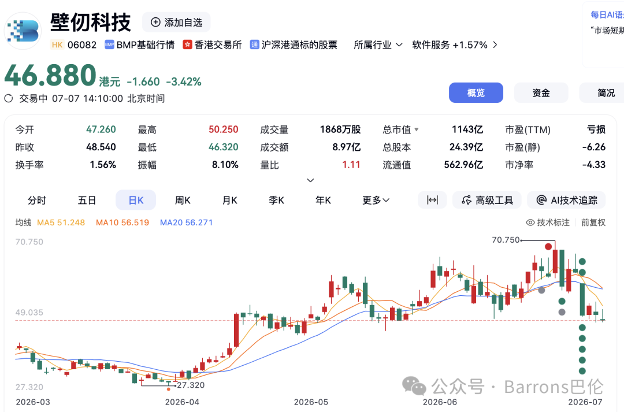Open 每日AI语 panel link
Image resolution: width=624 pixels, height=412 pixels.
[x=607, y=14]
